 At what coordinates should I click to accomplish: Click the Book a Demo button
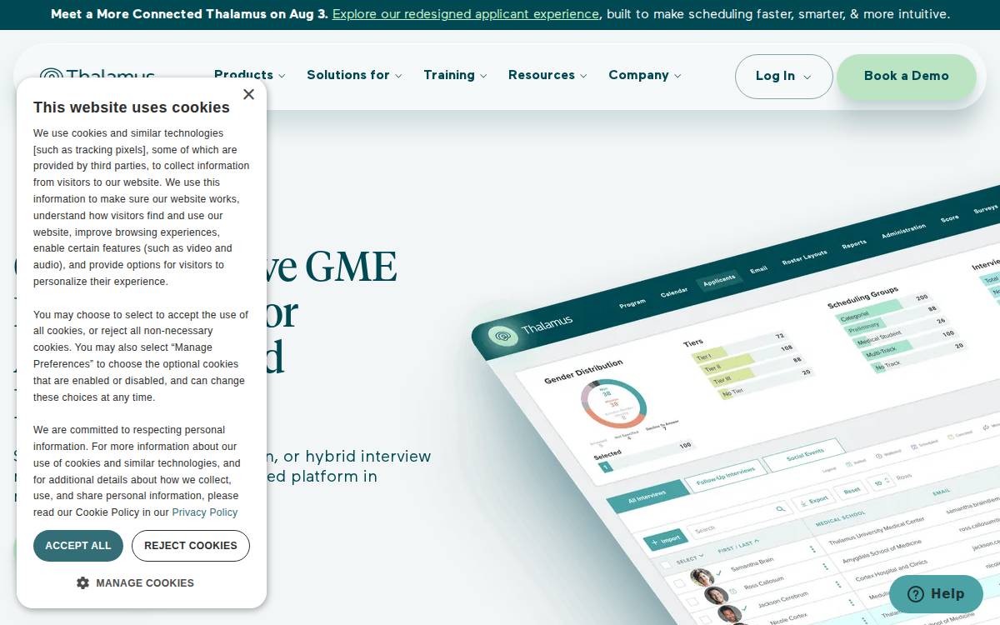[907, 76]
